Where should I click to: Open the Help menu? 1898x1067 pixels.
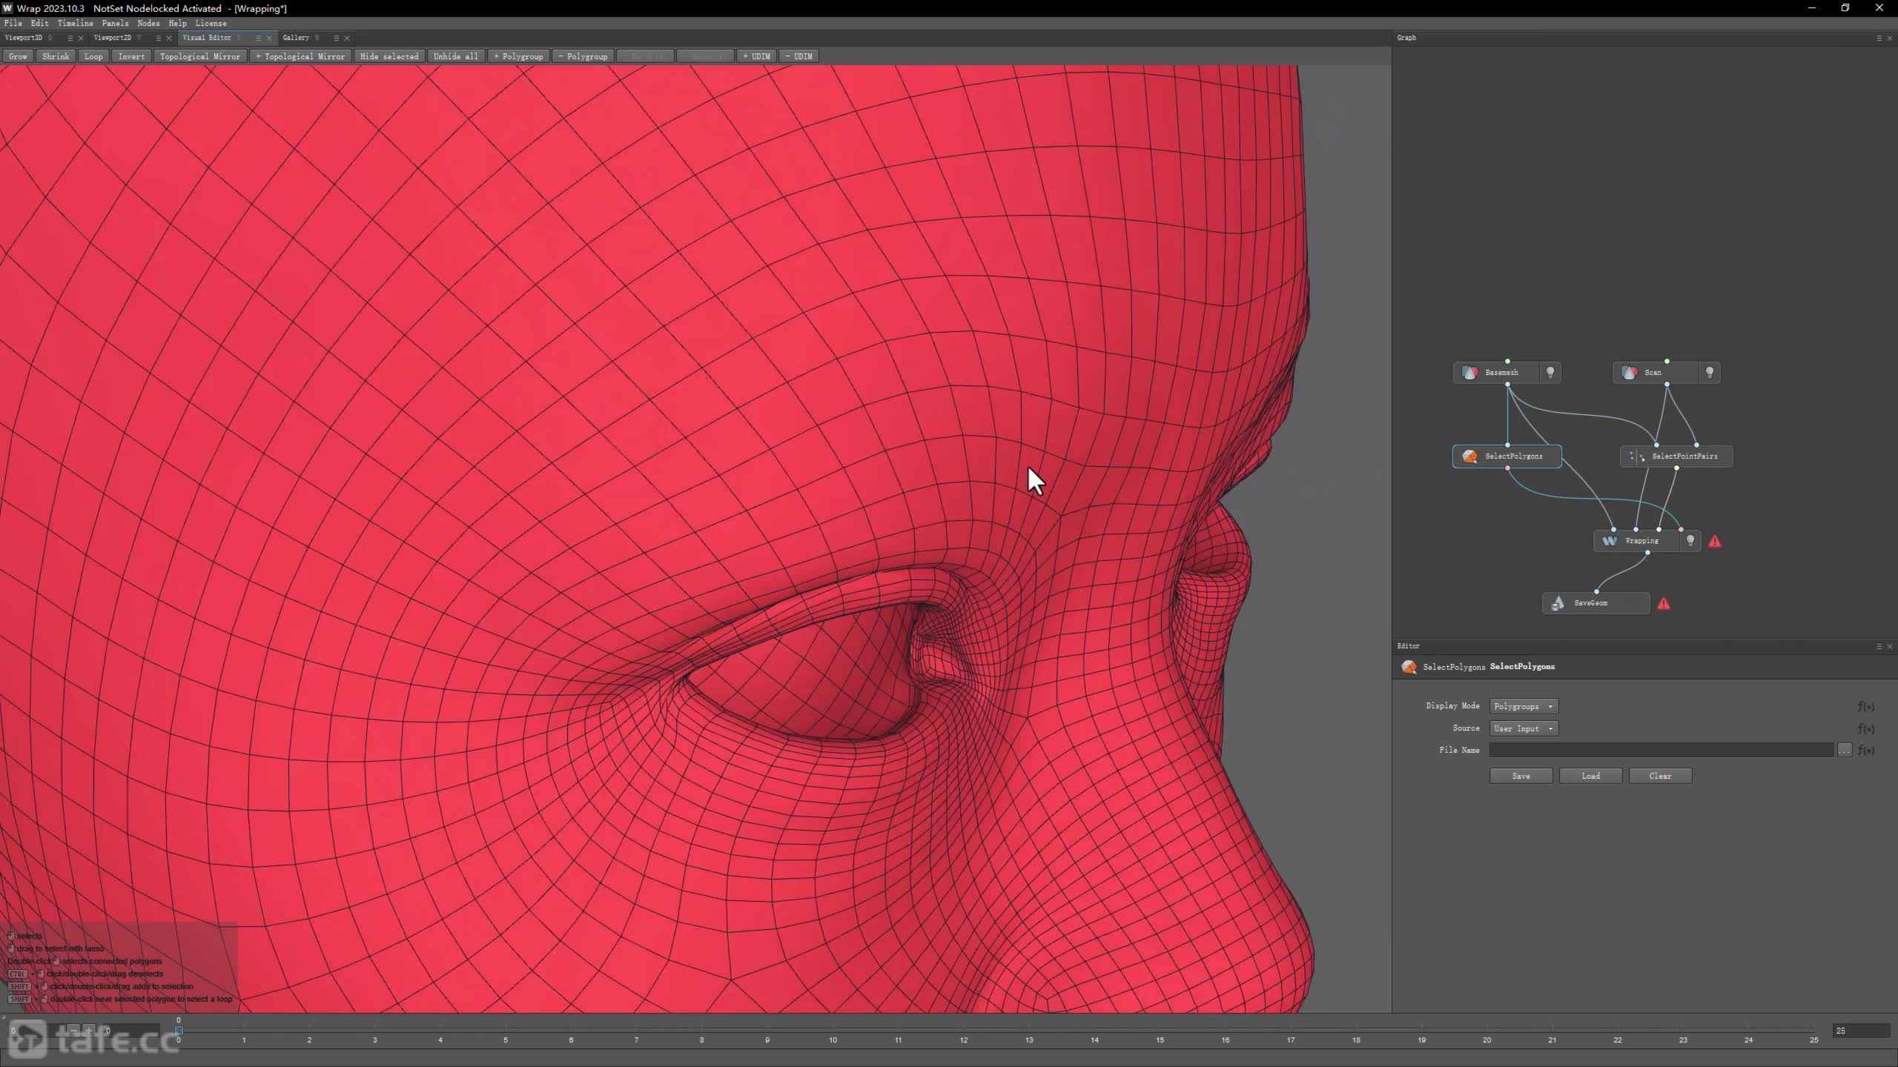[177, 23]
